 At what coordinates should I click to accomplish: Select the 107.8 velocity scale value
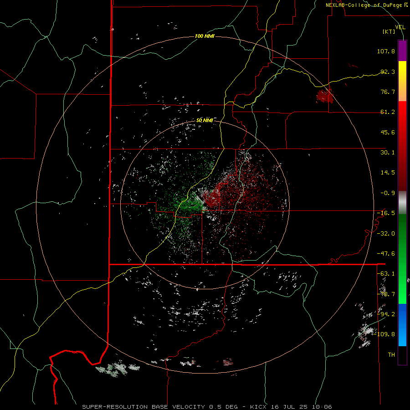click(x=386, y=51)
